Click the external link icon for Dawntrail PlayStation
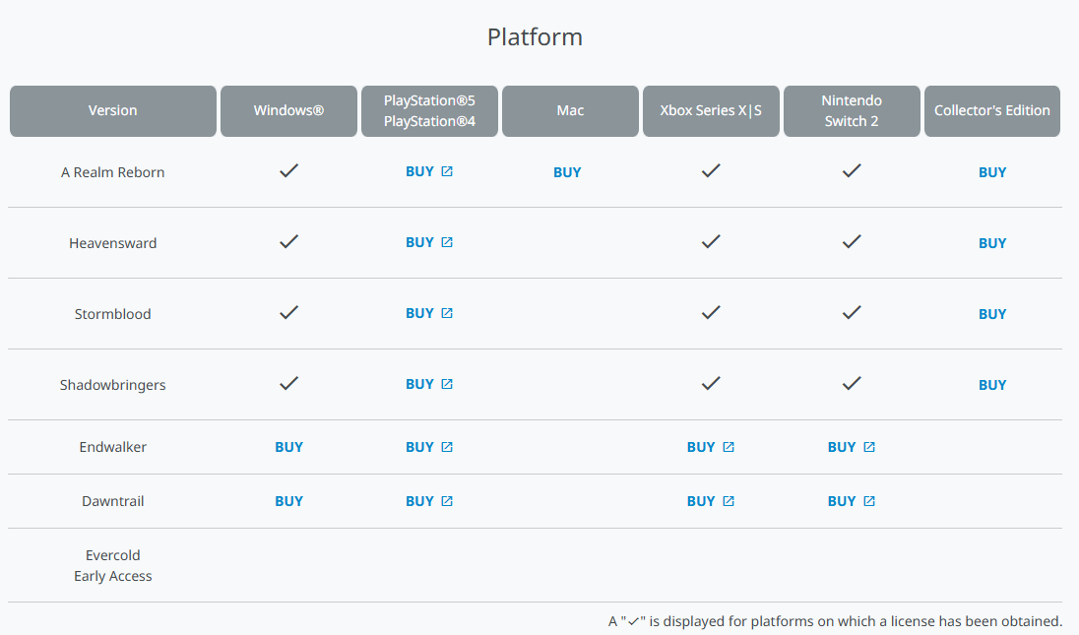The image size is (1079, 635). tap(447, 501)
